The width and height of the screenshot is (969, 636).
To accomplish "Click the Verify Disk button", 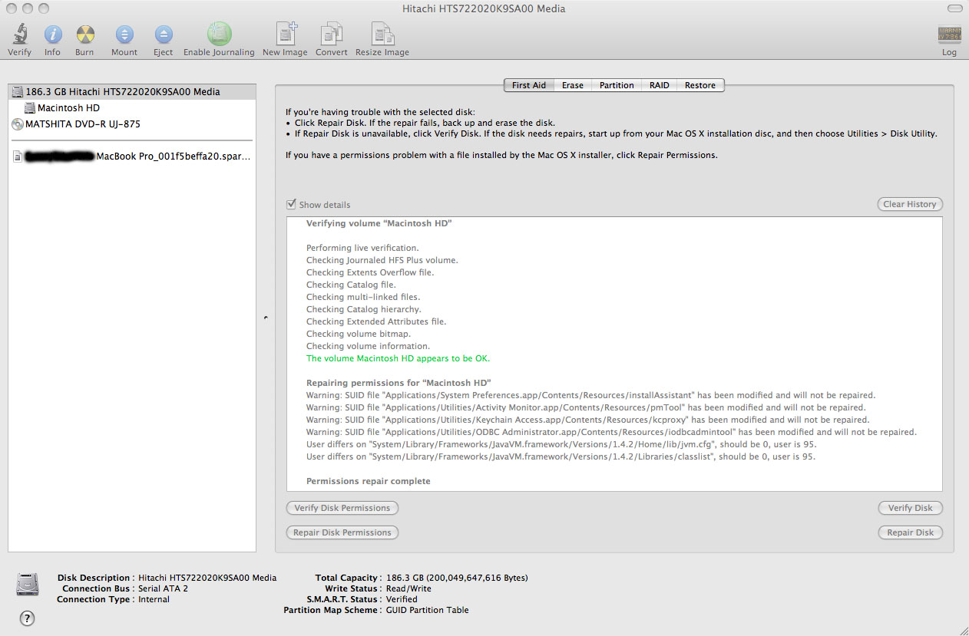I will pyautogui.click(x=911, y=508).
